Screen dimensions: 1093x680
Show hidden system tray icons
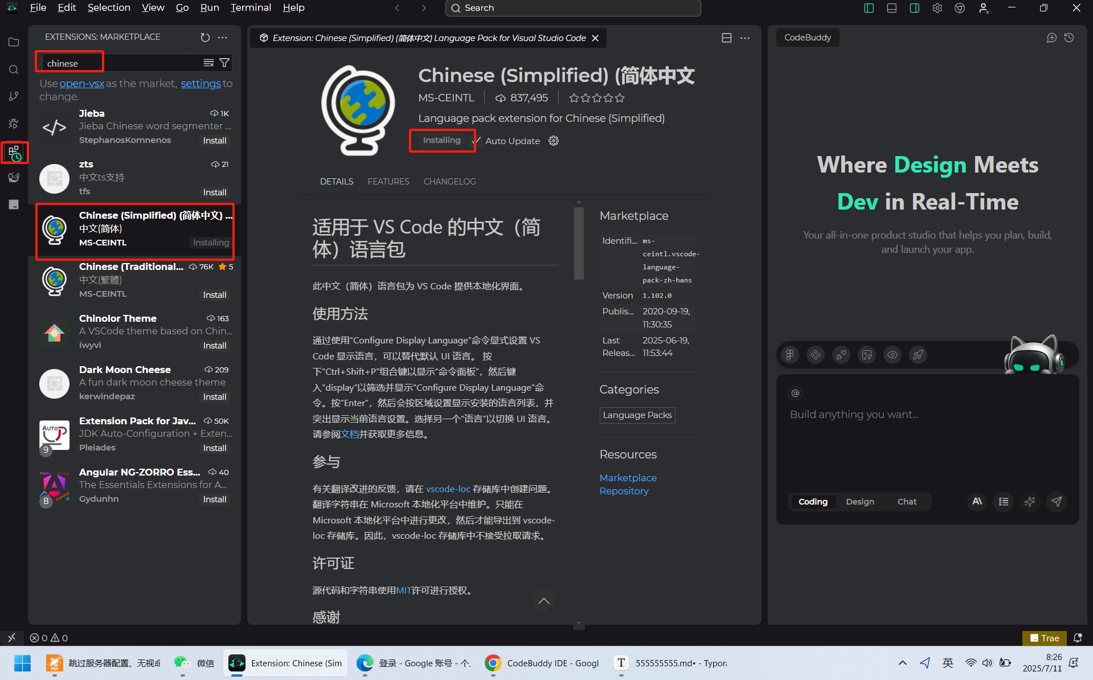coord(903,663)
